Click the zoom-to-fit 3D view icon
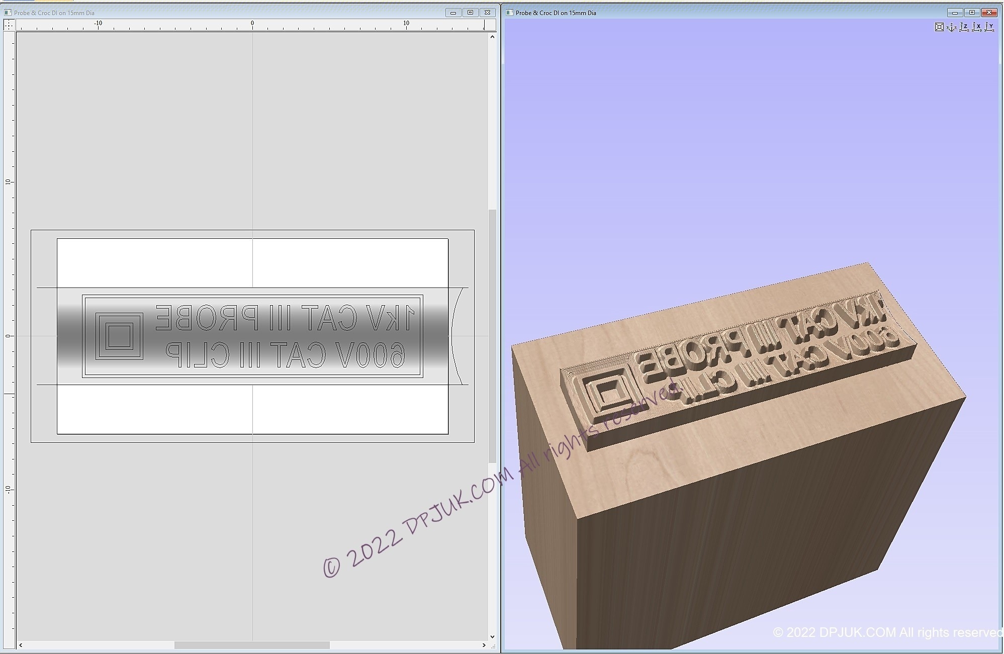1004x654 pixels. point(939,27)
